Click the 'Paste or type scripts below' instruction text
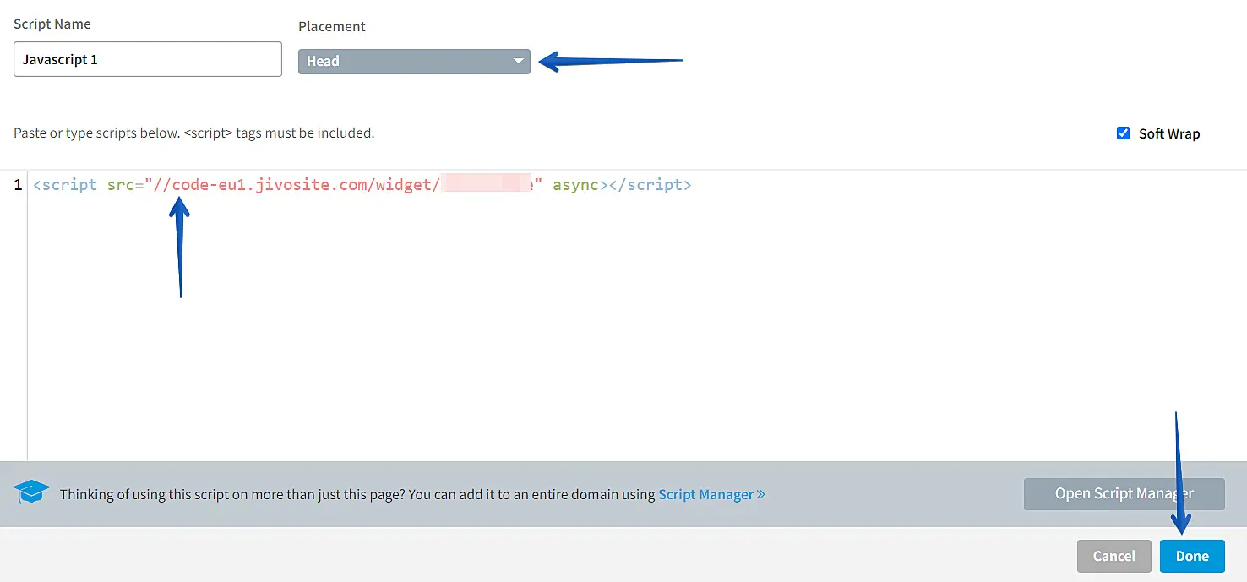1247x582 pixels. [193, 133]
